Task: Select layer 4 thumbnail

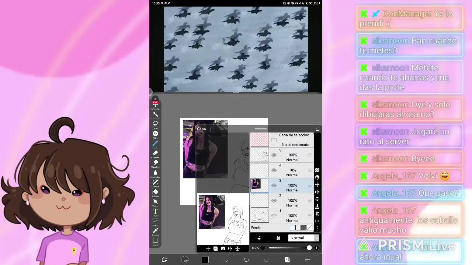Action: 260,170
